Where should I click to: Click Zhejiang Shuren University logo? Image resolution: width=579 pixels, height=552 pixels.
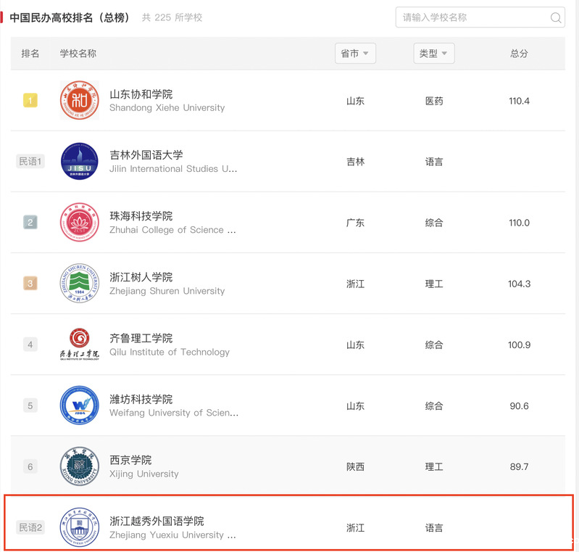tap(79, 284)
